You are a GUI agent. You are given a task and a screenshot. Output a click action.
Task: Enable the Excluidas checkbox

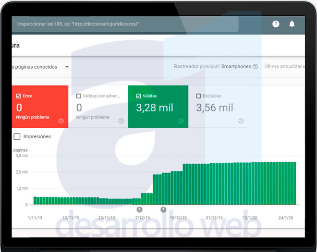[198, 96]
